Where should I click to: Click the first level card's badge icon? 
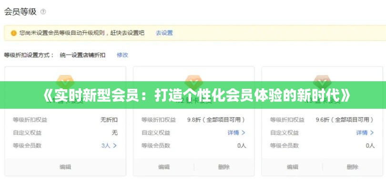(x=65, y=80)
